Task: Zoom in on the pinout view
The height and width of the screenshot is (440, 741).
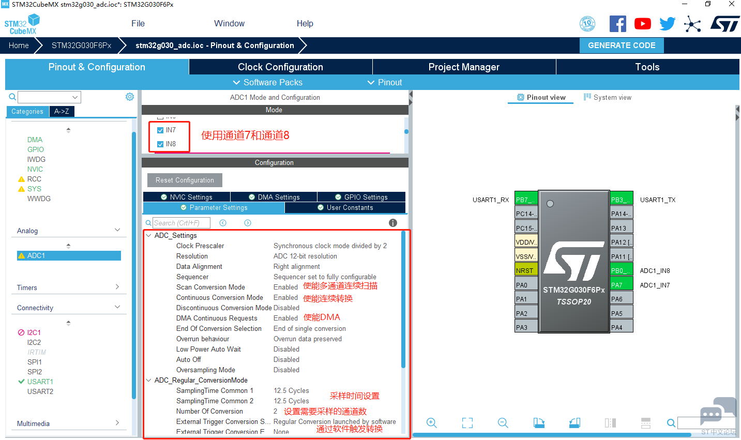Action: (x=432, y=423)
